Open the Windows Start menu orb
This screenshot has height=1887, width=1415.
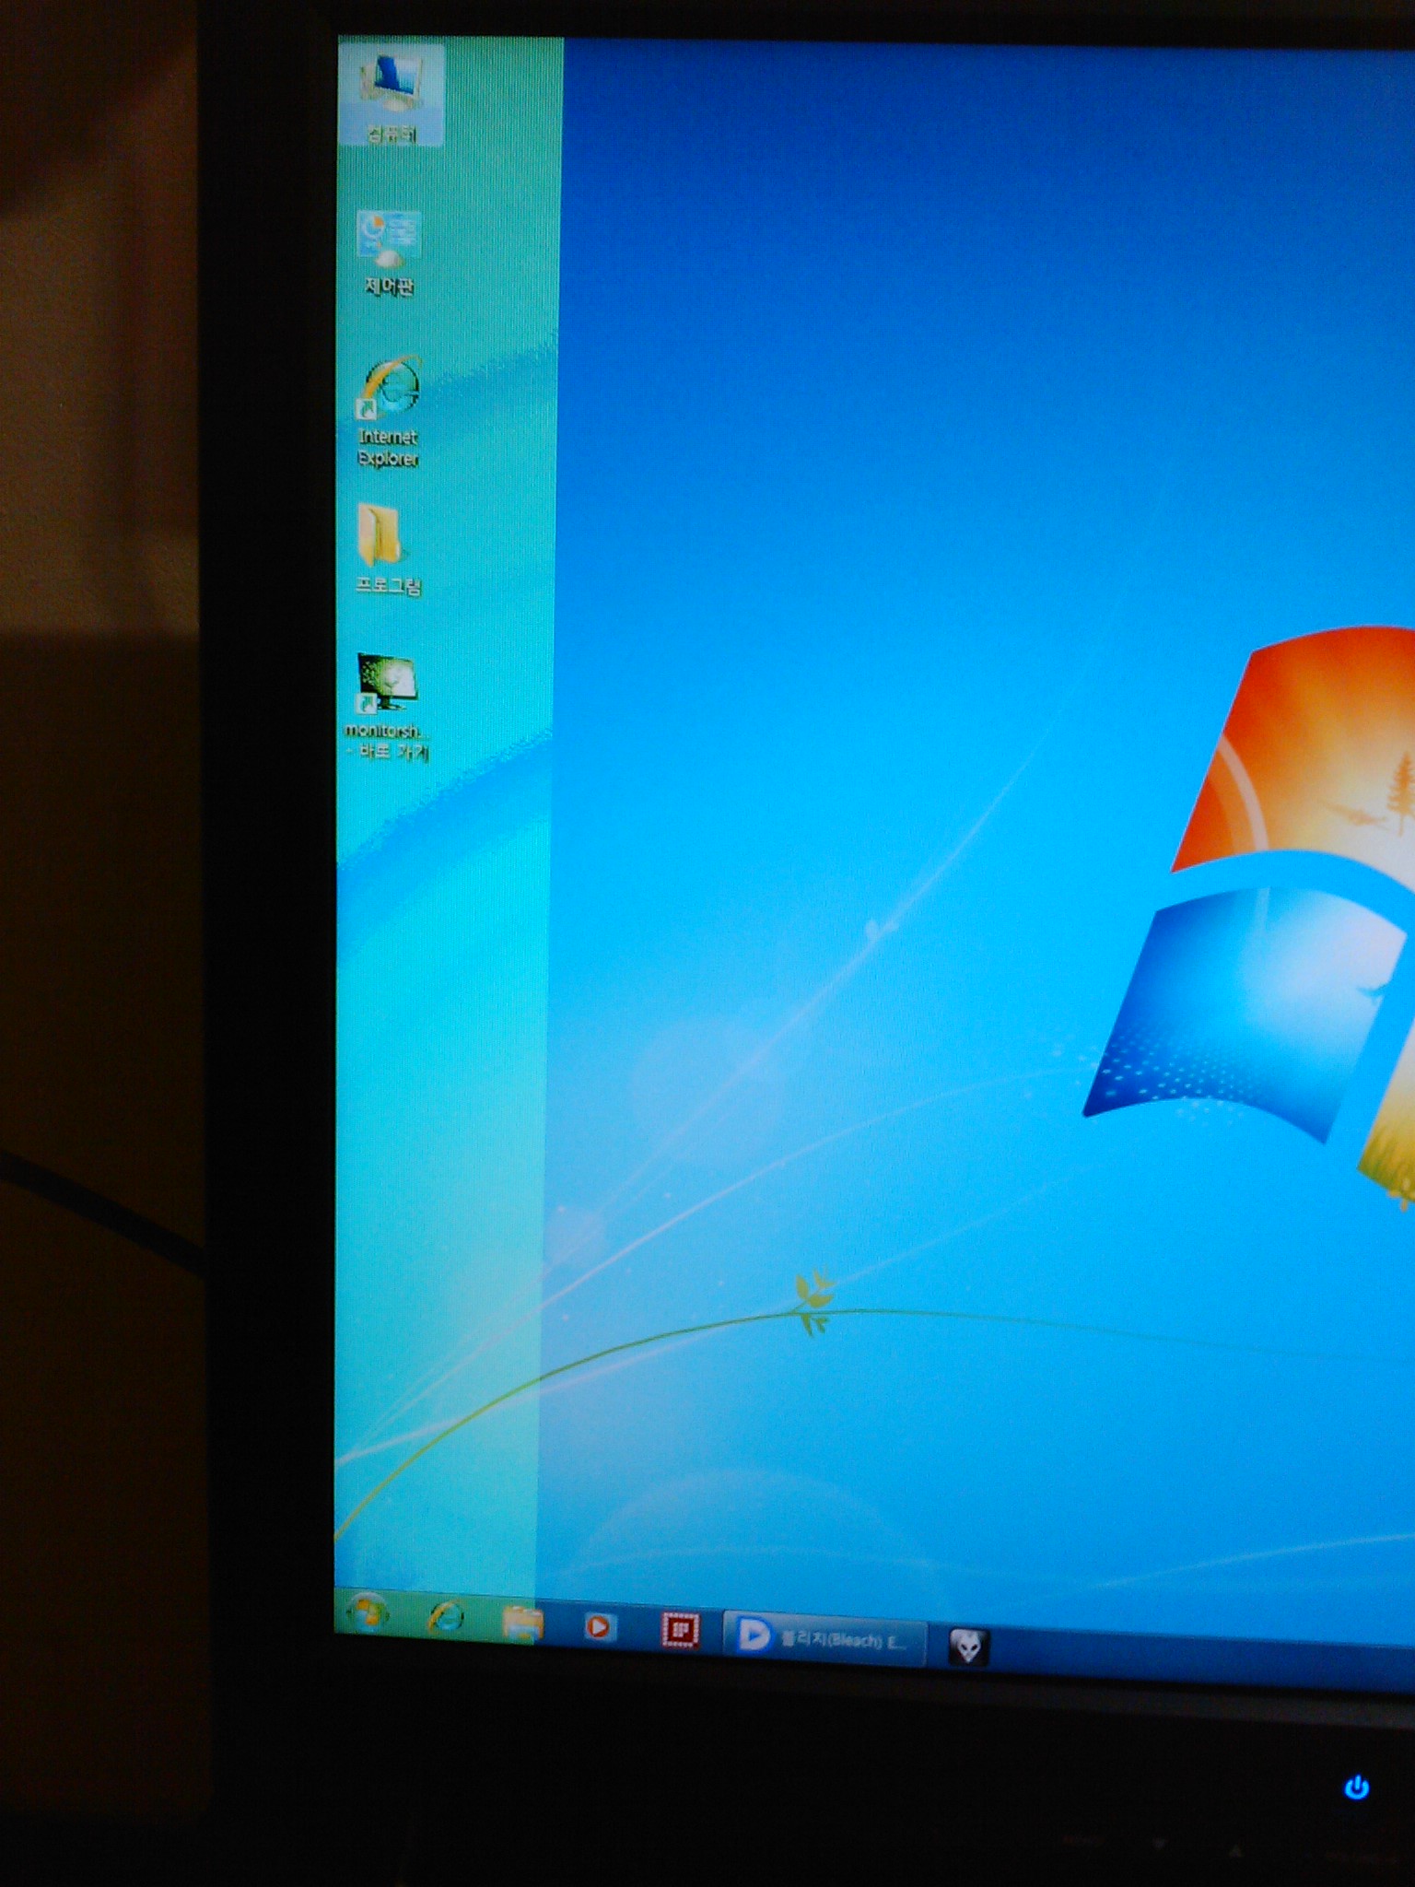click(x=367, y=1614)
